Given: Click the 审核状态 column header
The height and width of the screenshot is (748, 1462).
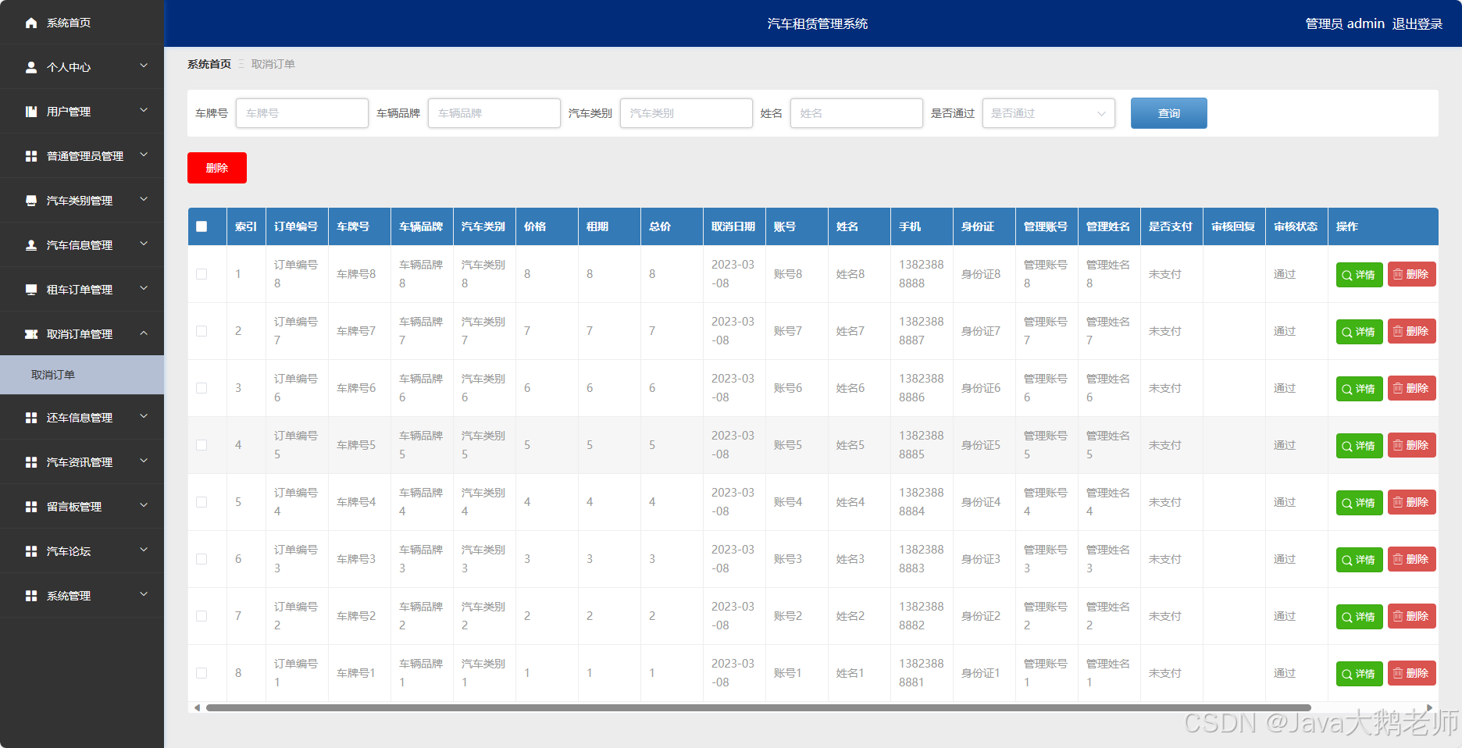Looking at the screenshot, I should 1295,226.
